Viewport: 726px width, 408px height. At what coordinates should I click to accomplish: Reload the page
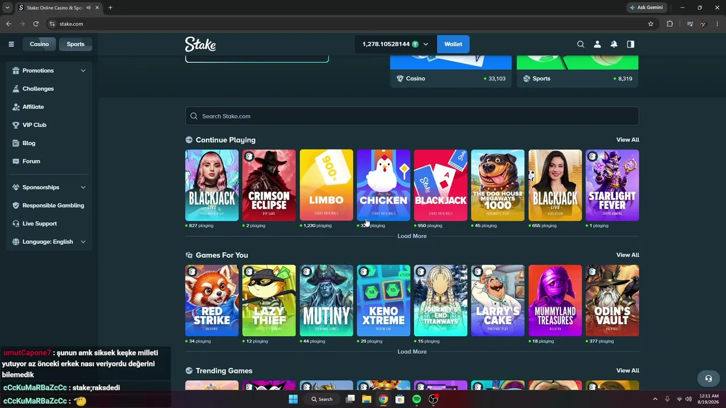point(36,24)
